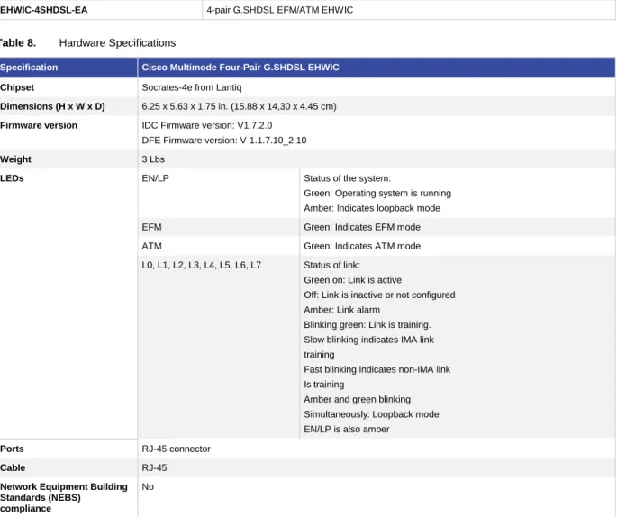Image resolution: width=617 pixels, height=517 pixels.
Task: Select '4-pair G.SHDSL EFM/ATM EHWIC' description
Action: pos(280,10)
